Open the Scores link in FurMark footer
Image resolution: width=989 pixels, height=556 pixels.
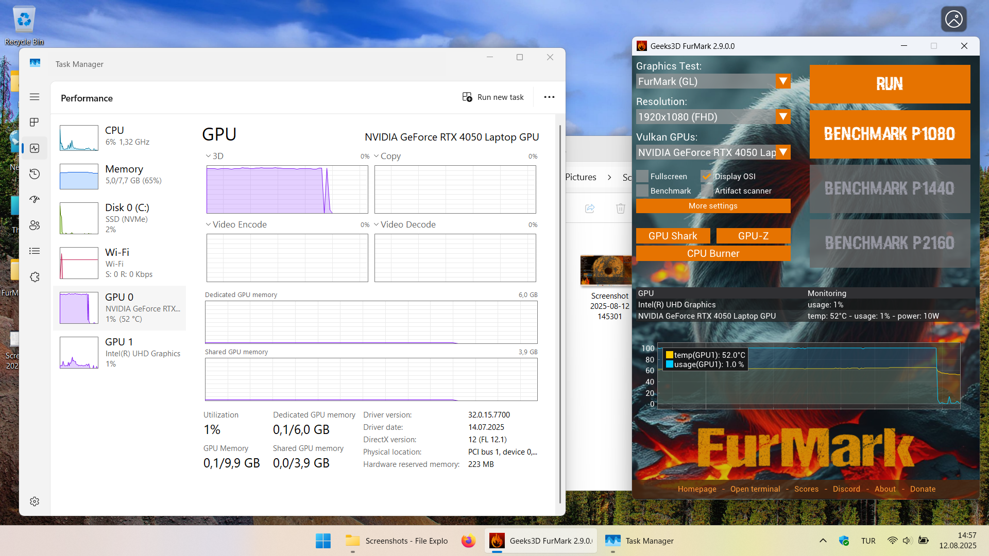[x=806, y=489]
